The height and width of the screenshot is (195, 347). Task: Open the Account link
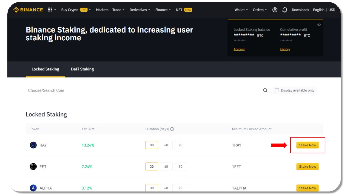239,49
